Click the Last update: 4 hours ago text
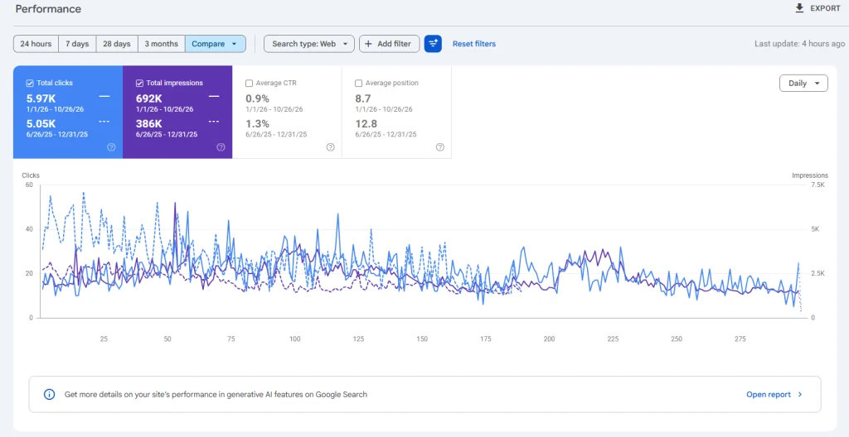This screenshot has height=437, width=849. [800, 44]
